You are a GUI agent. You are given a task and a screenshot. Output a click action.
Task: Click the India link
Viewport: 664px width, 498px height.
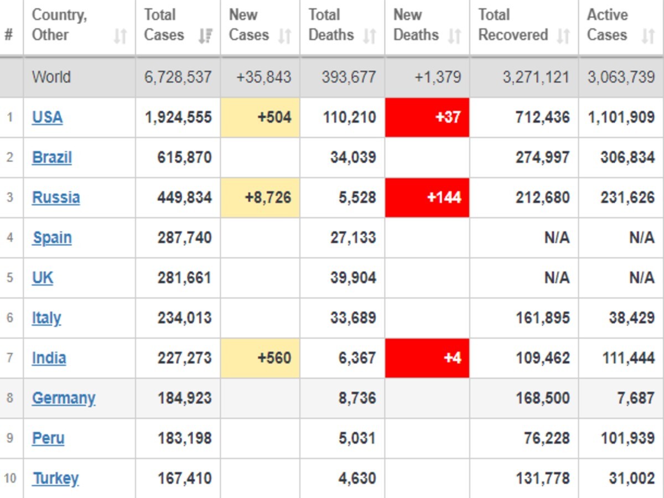click(49, 358)
